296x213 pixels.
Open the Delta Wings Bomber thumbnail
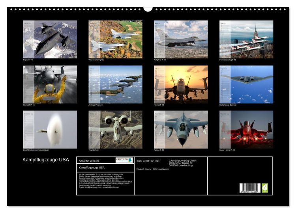coord(246,84)
